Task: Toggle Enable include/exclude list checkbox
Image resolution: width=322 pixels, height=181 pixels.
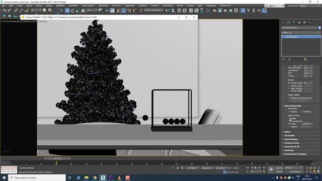Action: pos(289,98)
